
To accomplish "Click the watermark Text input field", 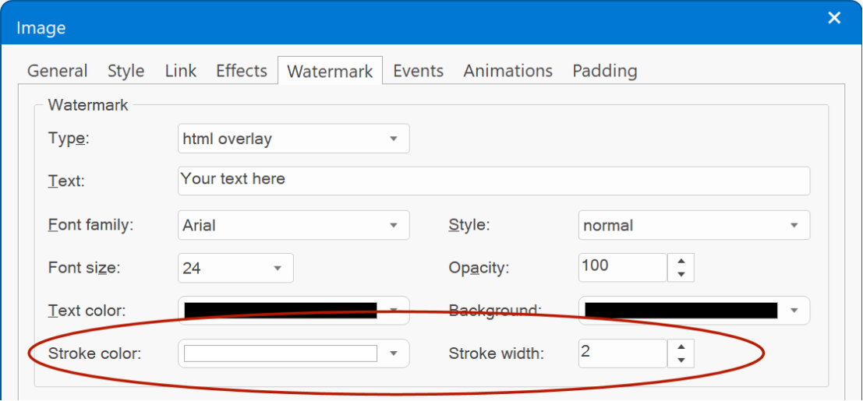I will coord(493,181).
